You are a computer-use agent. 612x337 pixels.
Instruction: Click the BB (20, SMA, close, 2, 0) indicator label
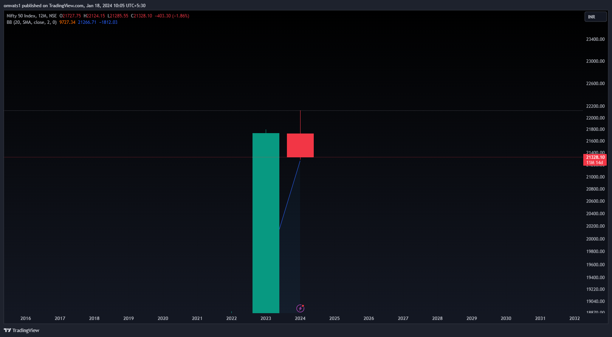pyautogui.click(x=32, y=22)
